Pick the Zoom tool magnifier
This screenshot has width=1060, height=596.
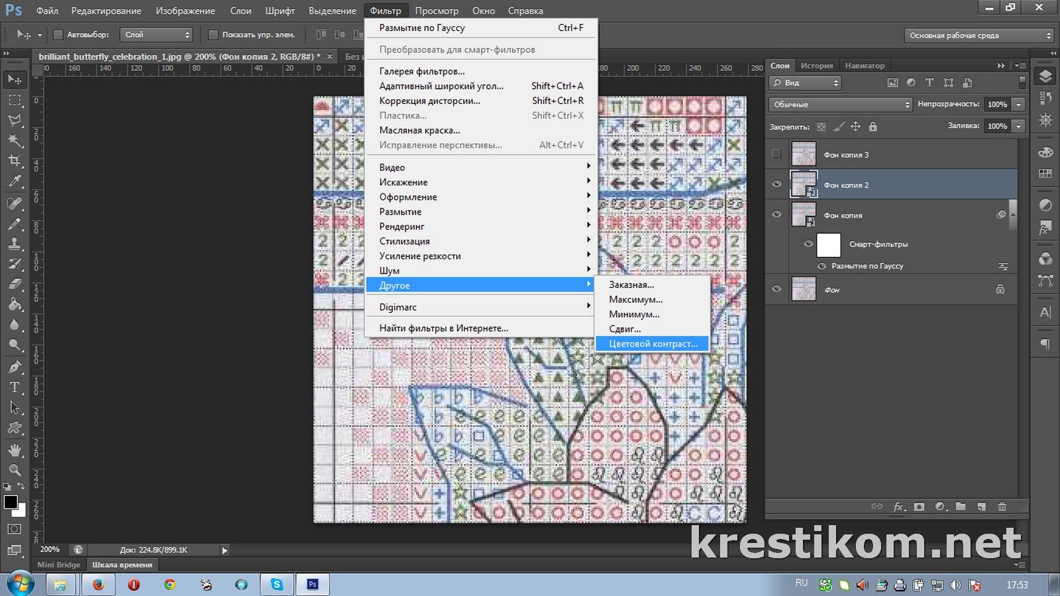tap(15, 470)
